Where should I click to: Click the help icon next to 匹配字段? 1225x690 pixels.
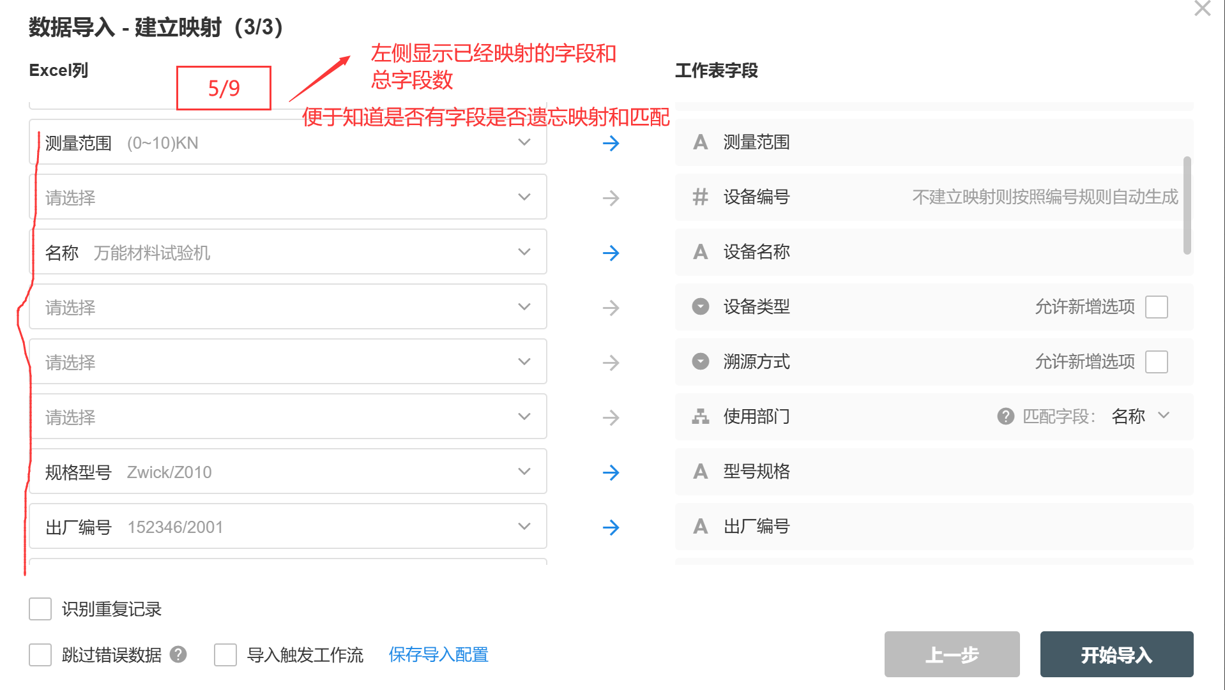click(x=1005, y=416)
